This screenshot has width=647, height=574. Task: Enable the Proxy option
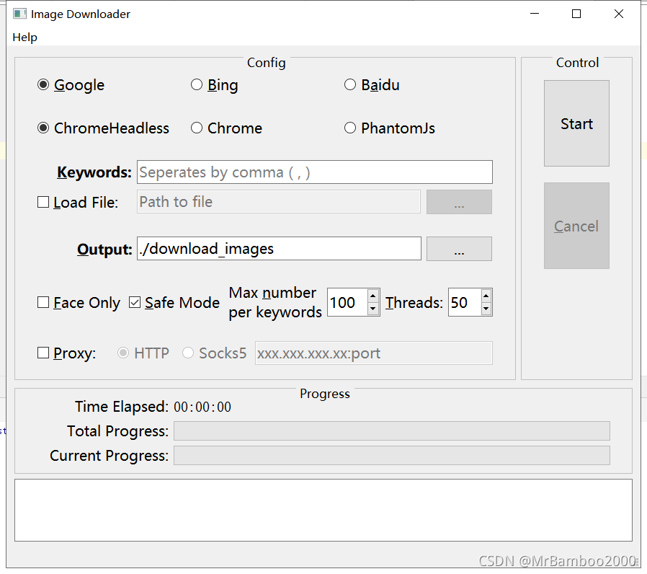[x=43, y=353]
